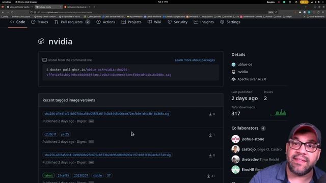Click the total downloads value 317
Screen dimensions: 326x183
[236, 113]
